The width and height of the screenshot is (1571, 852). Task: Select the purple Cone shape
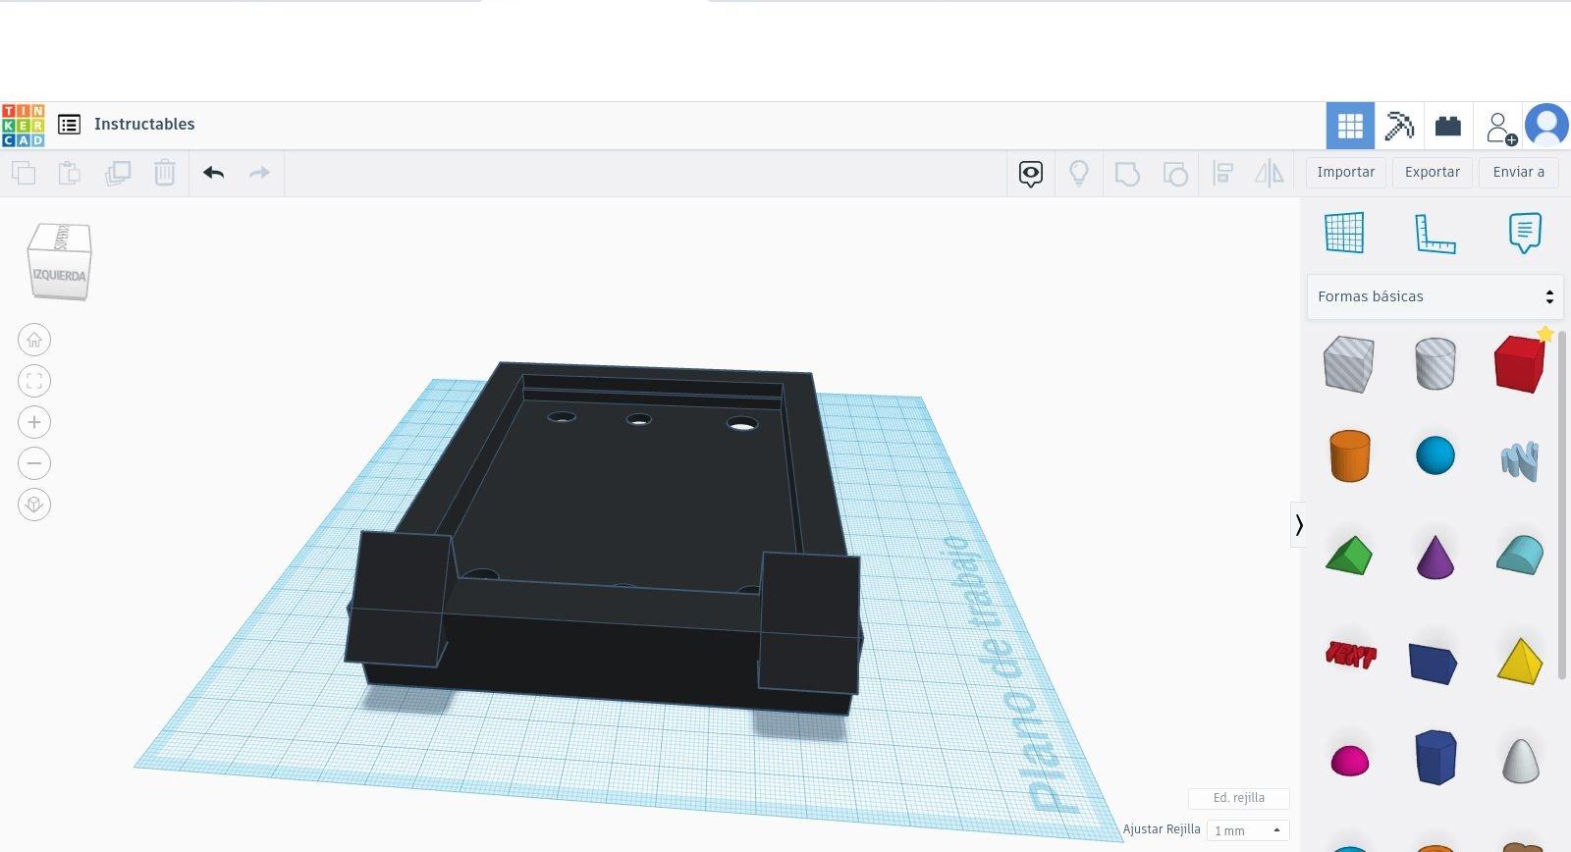[x=1436, y=557]
